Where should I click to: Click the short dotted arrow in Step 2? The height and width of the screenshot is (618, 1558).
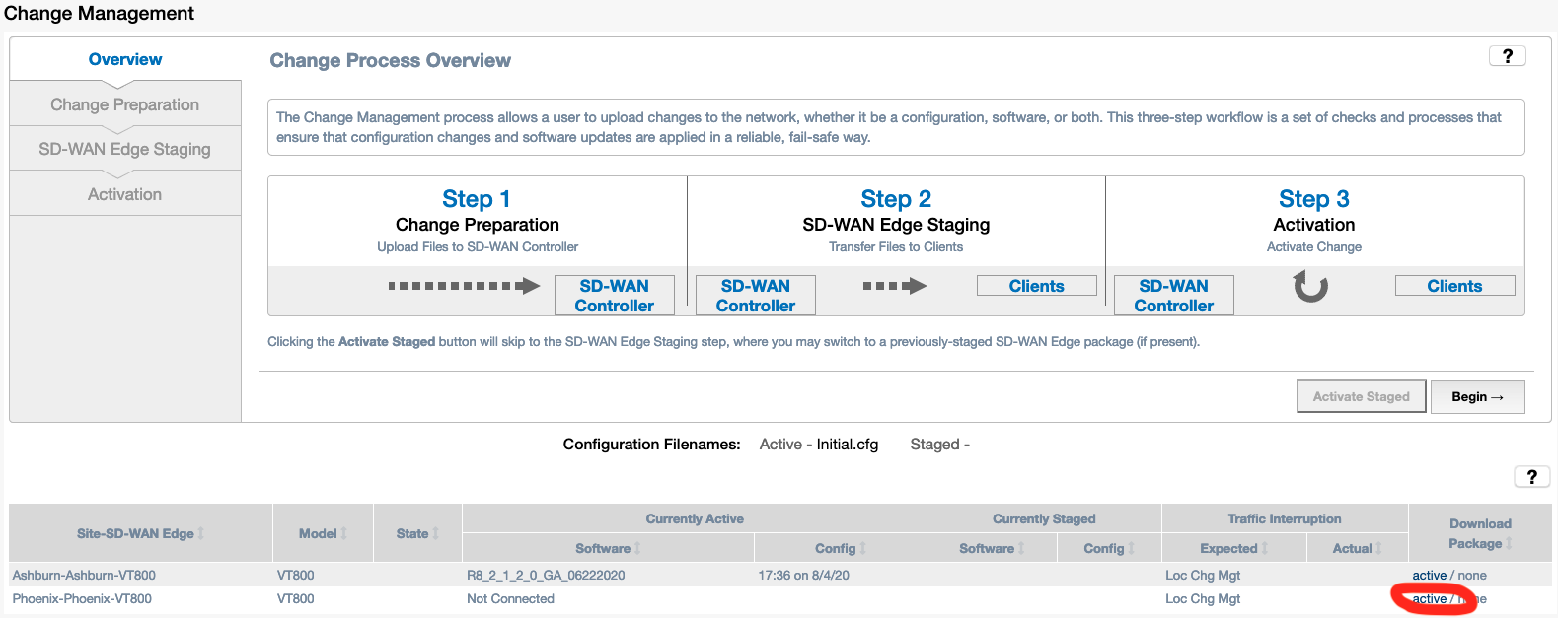(x=895, y=286)
